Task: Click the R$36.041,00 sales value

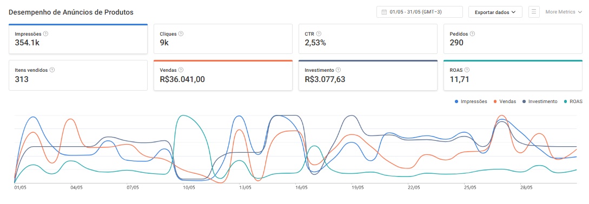Action: point(182,79)
